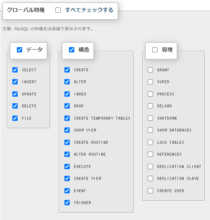The height and width of the screenshot is (220, 210).
Task: Enable the GRANT privilege
Action: [150, 70]
